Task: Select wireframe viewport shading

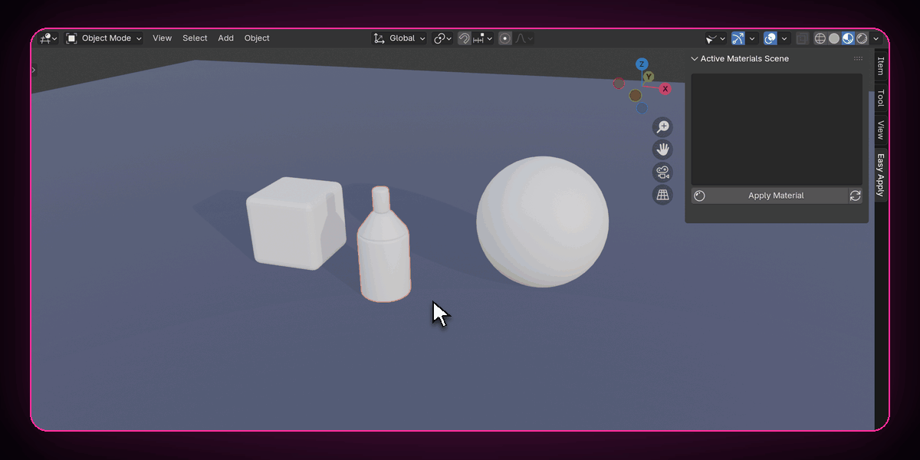Action: point(820,38)
